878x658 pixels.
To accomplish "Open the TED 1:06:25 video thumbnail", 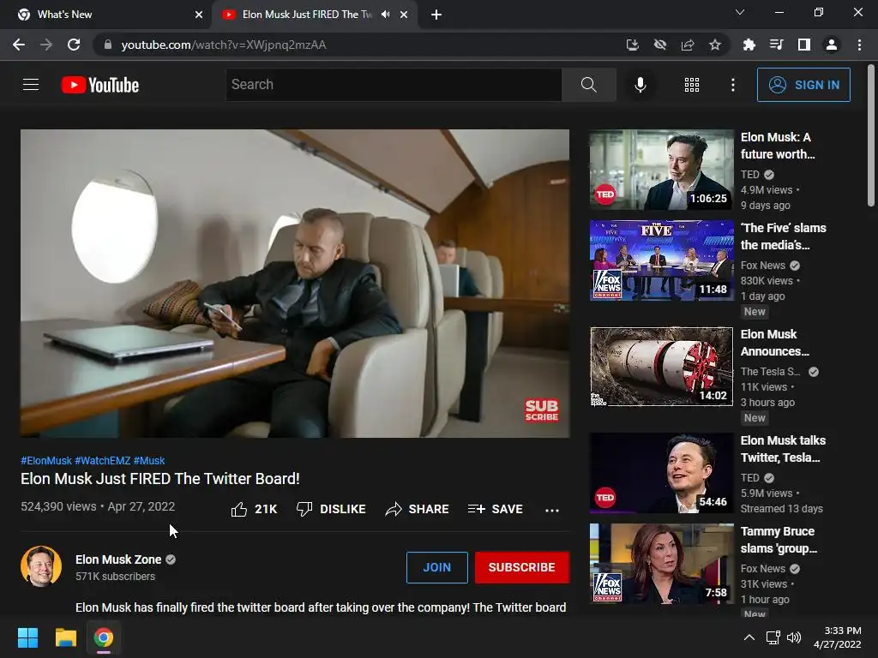I will pyautogui.click(x=661, y=170).
